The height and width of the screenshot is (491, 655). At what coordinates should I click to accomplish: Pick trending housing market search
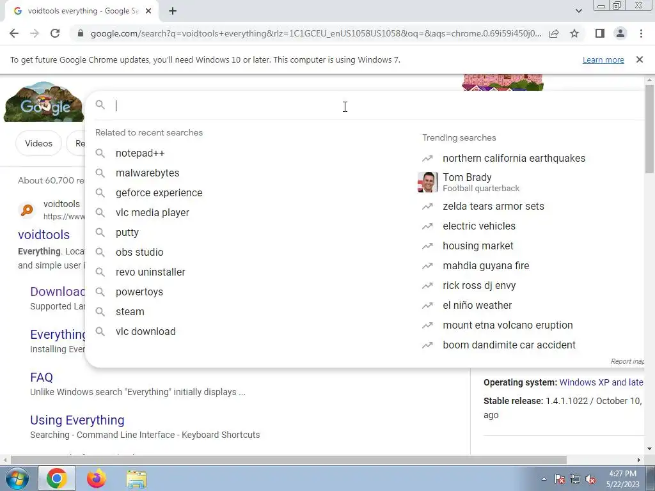coord(478,246)
